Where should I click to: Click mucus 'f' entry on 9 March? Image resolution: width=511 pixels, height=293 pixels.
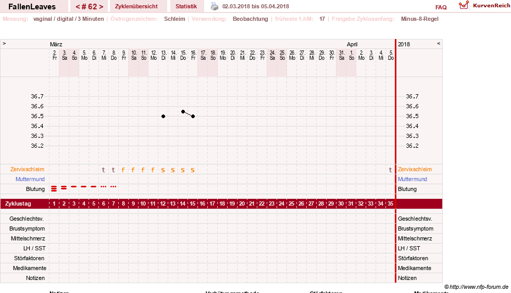123,170
